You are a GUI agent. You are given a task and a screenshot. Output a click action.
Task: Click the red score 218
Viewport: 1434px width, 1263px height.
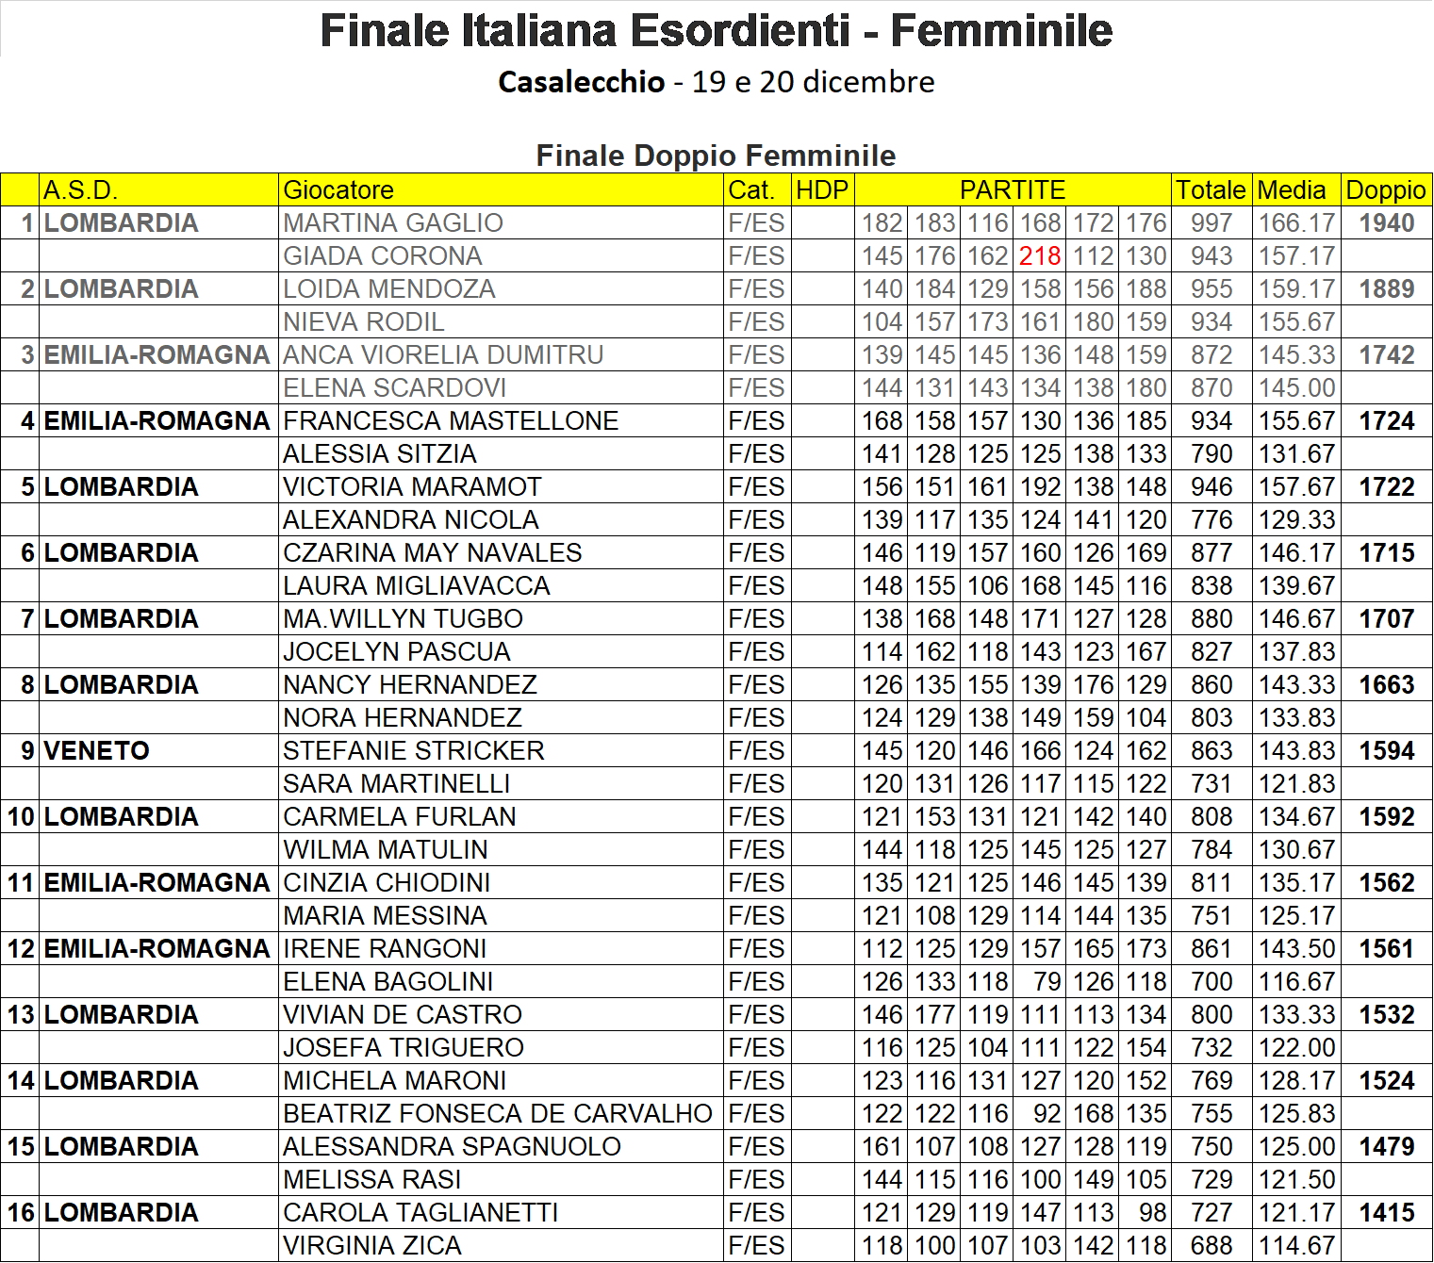coord(1040,256)
